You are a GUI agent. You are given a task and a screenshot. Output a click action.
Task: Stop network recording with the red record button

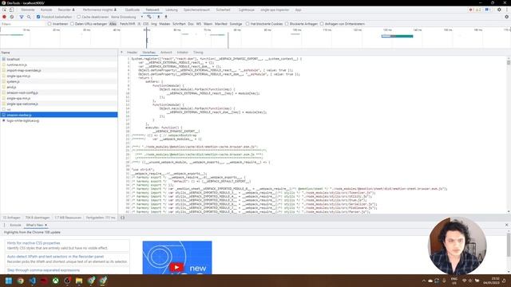point(4,17)
